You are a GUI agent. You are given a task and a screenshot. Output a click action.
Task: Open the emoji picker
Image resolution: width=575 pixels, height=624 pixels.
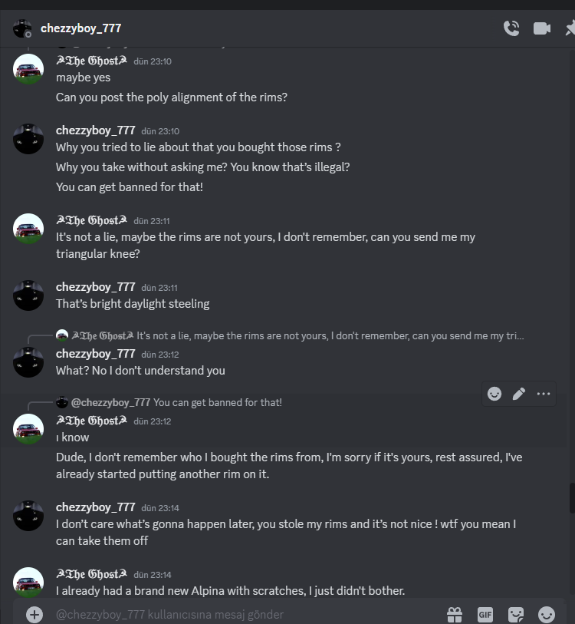(x=547, y=614)
